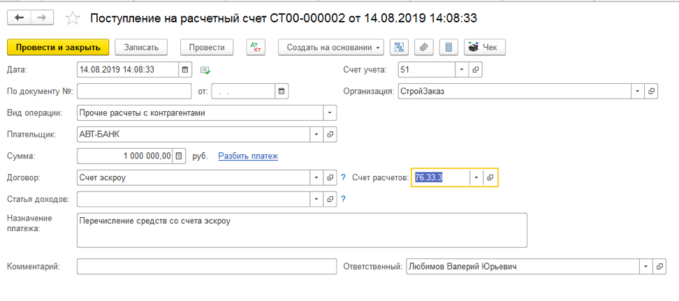Expand the Ответственный dropdown
Screen dimensions: 679x301
643,267
